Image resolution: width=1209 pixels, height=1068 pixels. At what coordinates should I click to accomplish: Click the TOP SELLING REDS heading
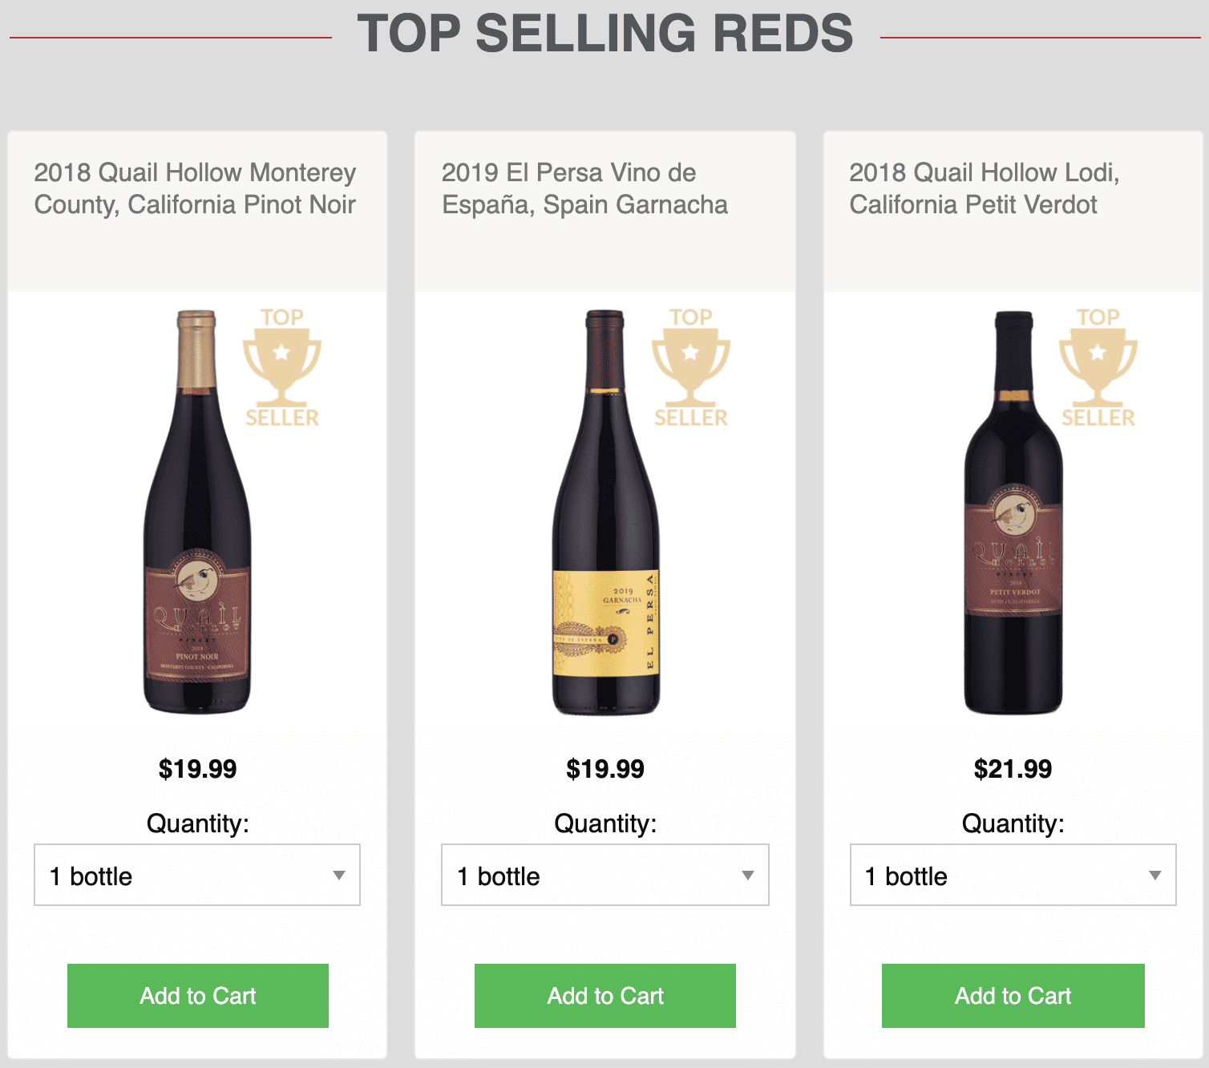(605, 34)
